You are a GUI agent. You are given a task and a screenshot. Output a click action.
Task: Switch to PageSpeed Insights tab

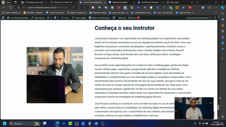tap(121, 2)
